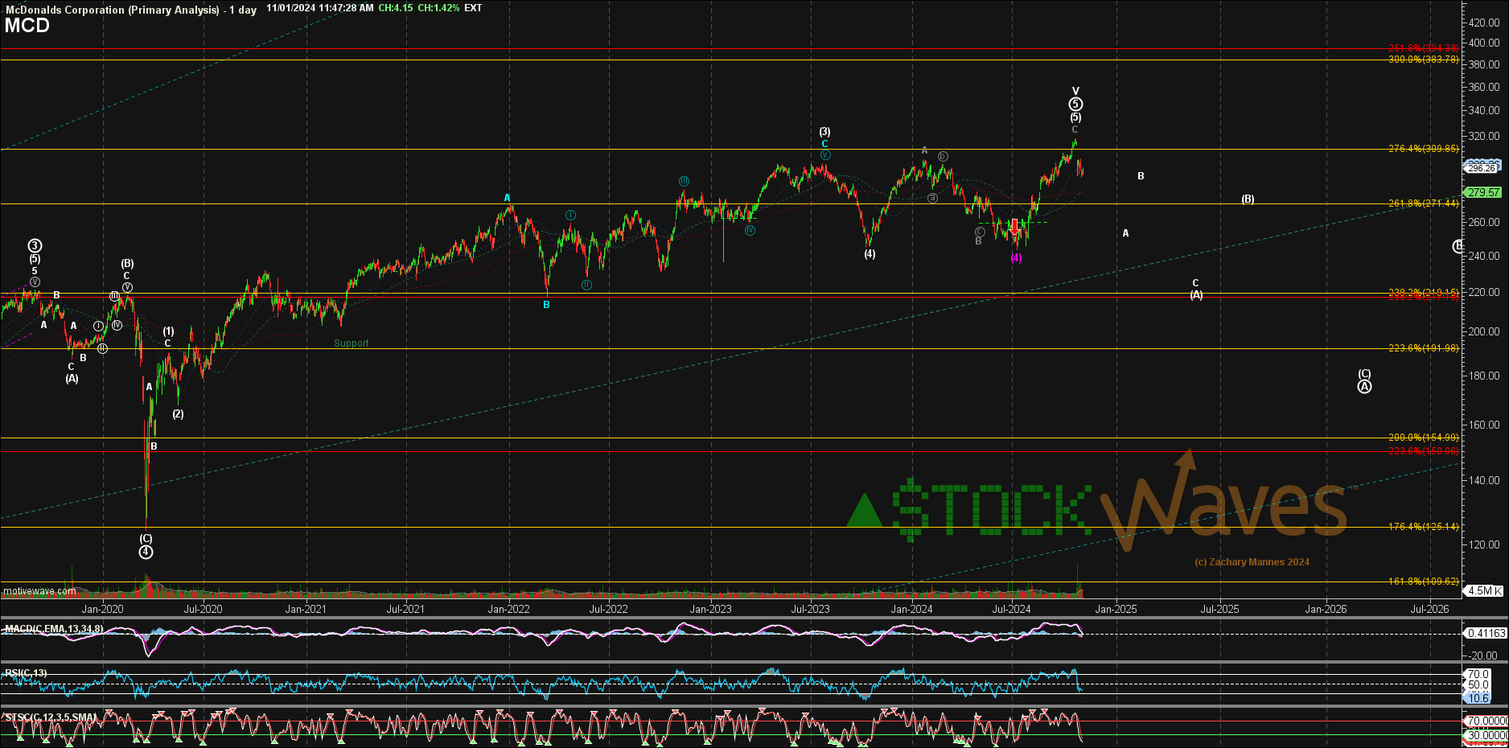Select the circled A projection label under (C)
Image resolution: width=1509 pixels, height=748 pixels.
1365,386
